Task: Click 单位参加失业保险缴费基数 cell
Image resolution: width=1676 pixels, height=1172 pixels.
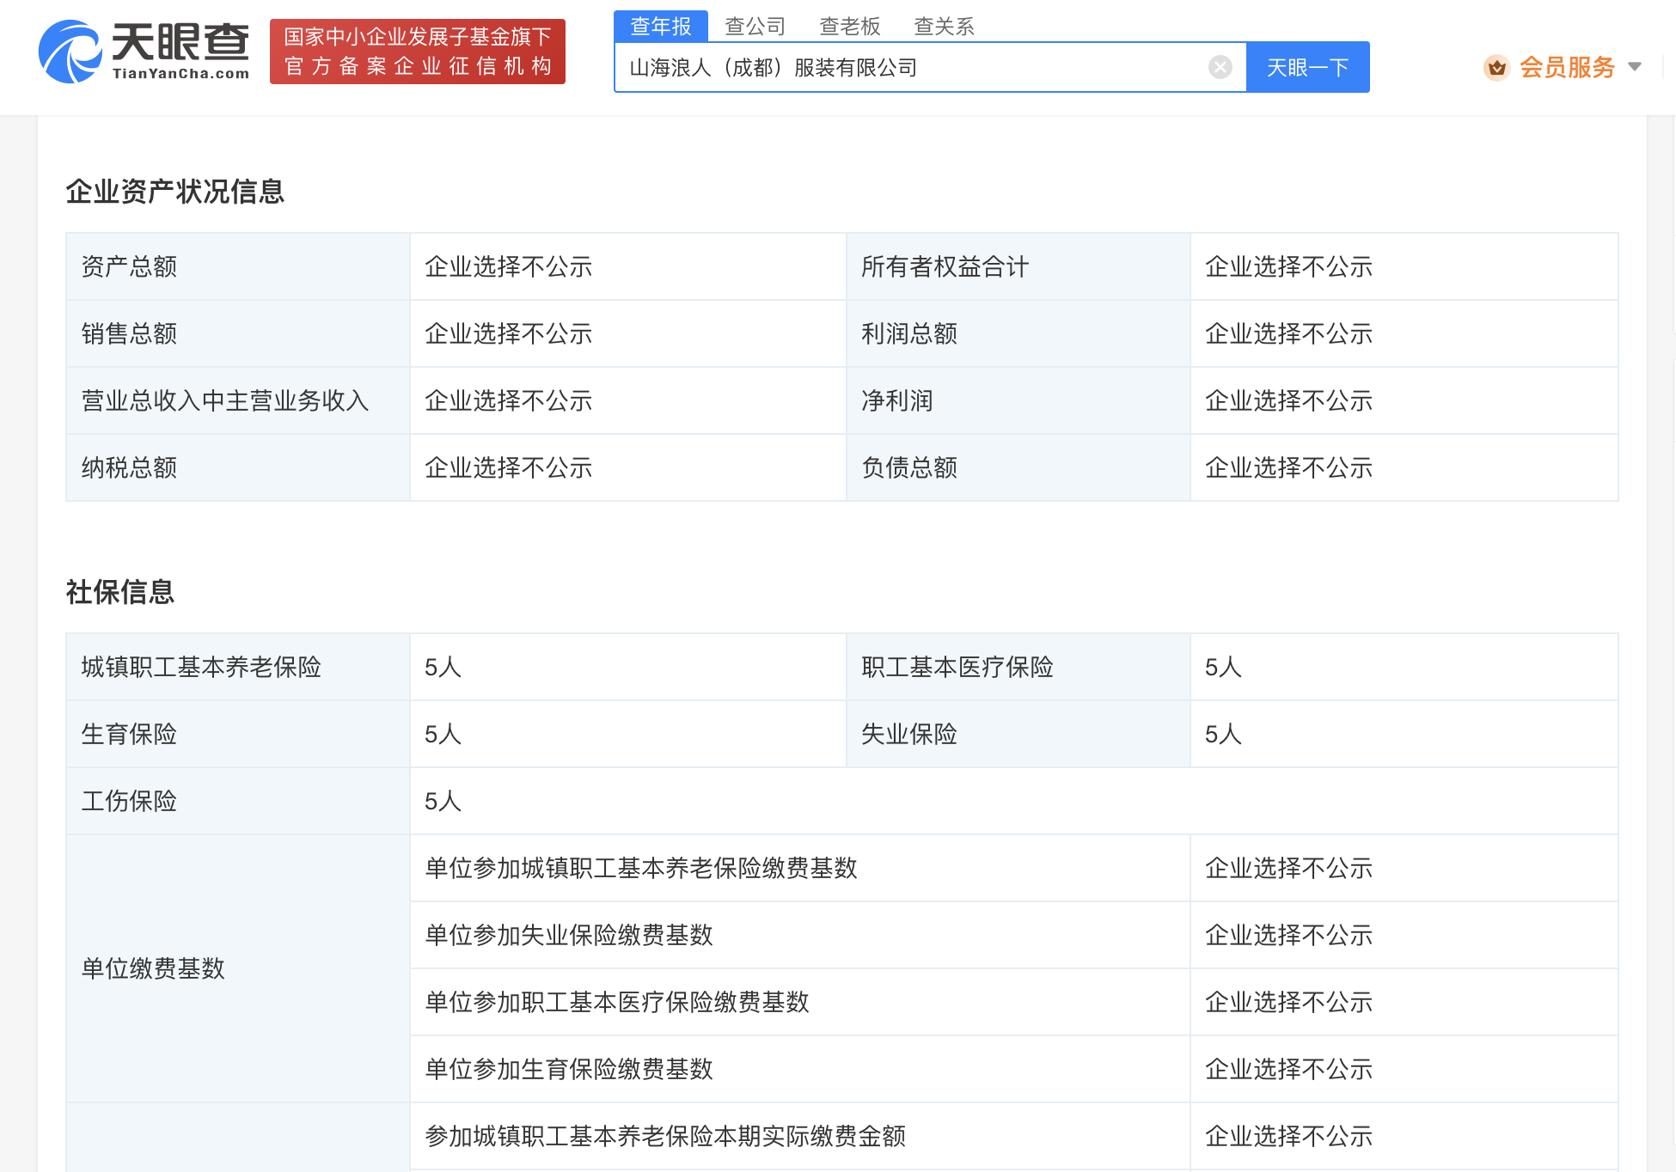Action: coord(800,935)
